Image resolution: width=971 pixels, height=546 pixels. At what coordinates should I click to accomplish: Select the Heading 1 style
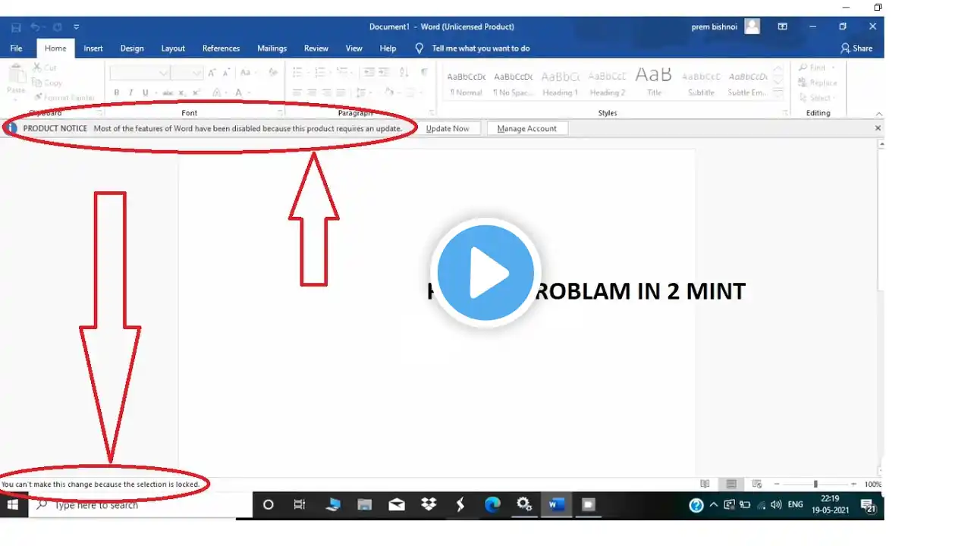click(x=560, y=83)
